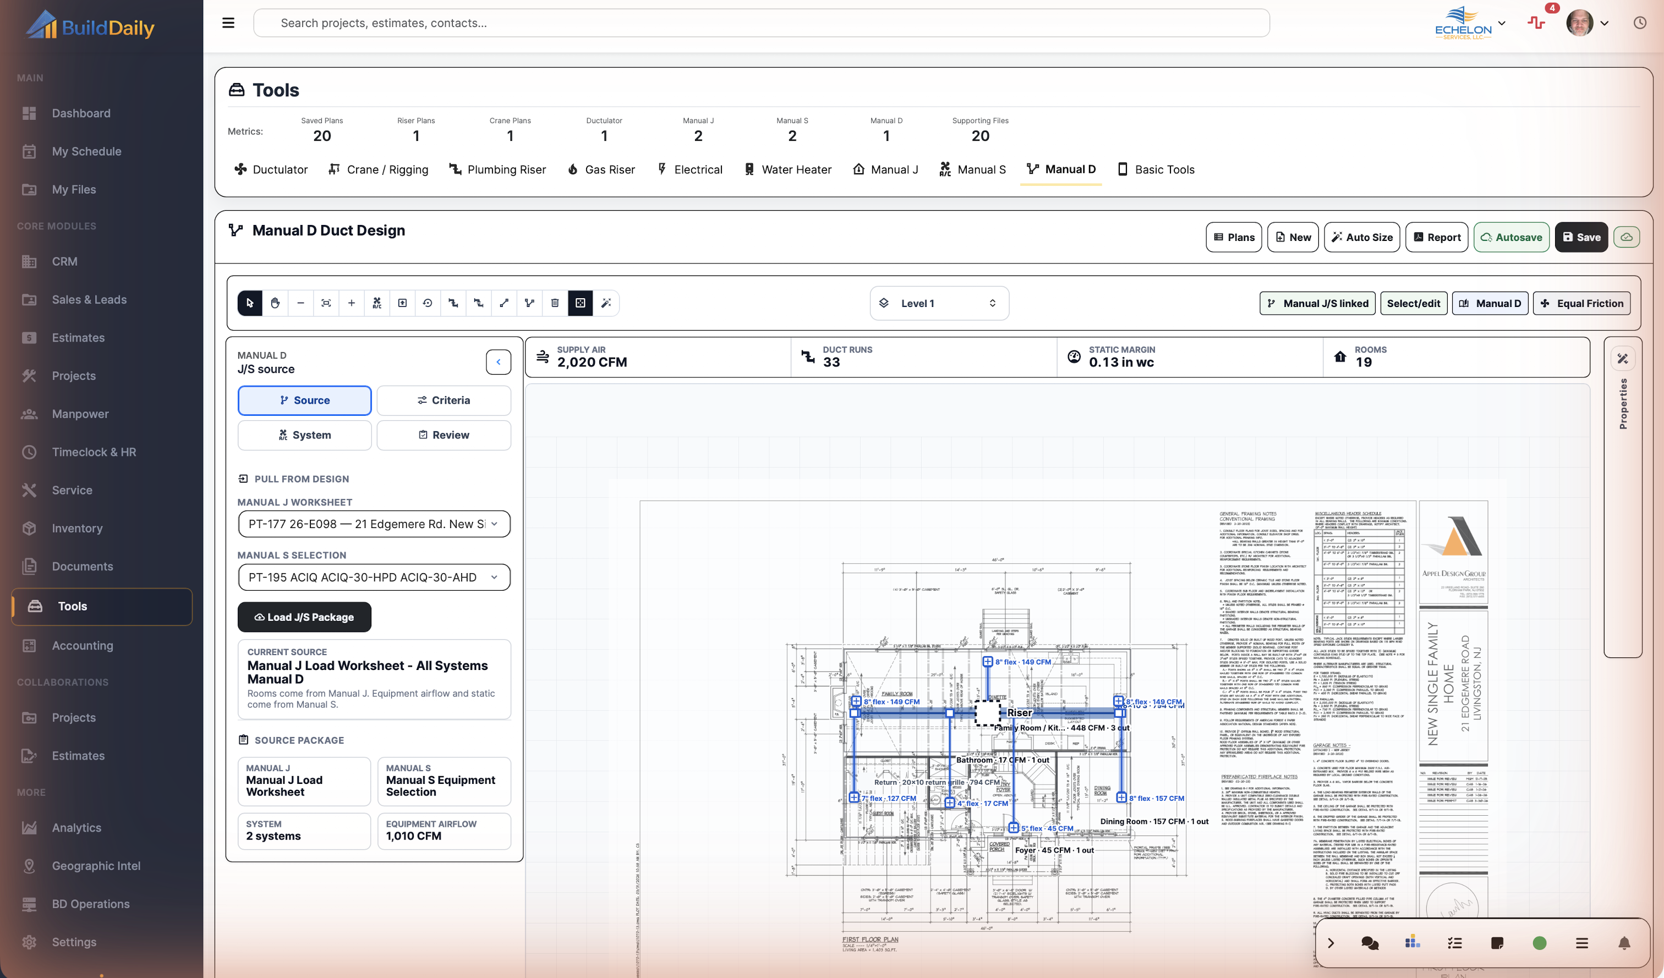The width and height of the screenshot is (1664, 978).
Task: Select the wye branch fitting tool
Action: point(529,303)
